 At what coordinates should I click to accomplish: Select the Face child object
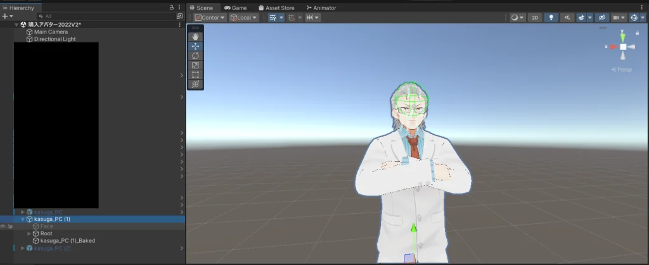47,226
